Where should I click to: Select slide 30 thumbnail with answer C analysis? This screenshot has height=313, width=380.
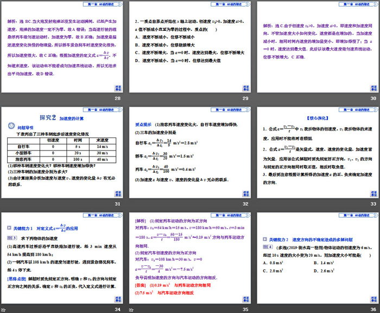point(318,47)
